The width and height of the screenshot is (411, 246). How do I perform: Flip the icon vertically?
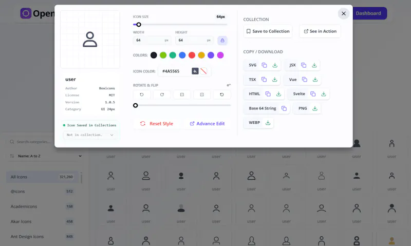pos(202,94)
